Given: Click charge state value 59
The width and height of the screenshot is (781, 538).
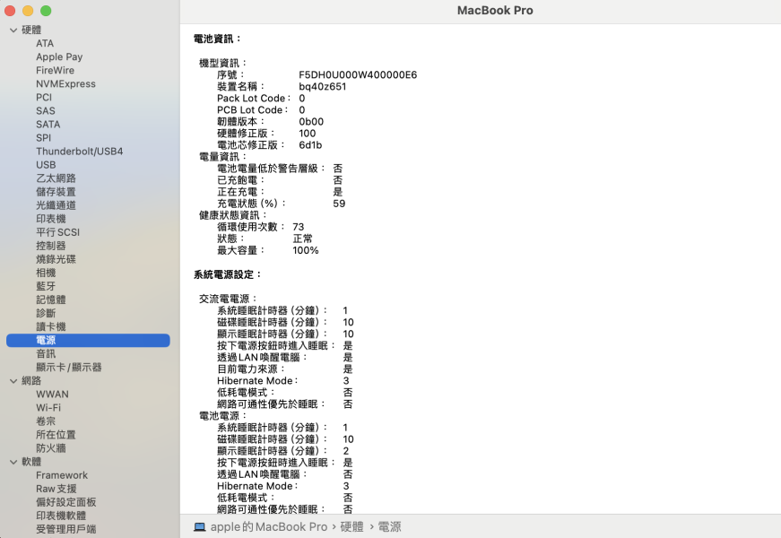Looking at the screenshot, I should point(339,204).
